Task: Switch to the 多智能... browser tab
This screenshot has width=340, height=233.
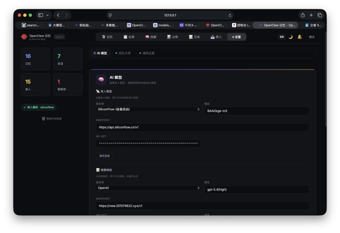Action: click(x=110, y=25)
